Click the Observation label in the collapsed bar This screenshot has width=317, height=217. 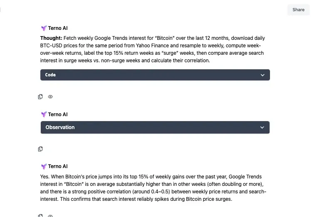[x=60, y=127]
